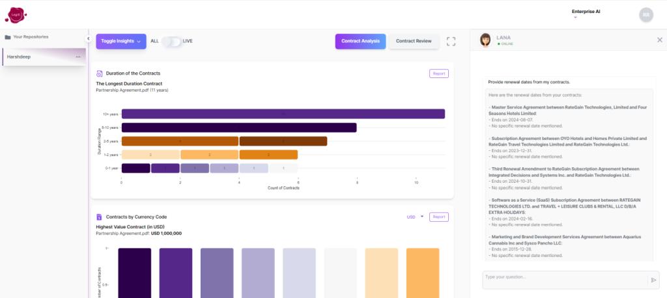This screenshot has width=667, height=298.
Task: Click Report button for Duration of Contracts
Action: coord(439,74)
